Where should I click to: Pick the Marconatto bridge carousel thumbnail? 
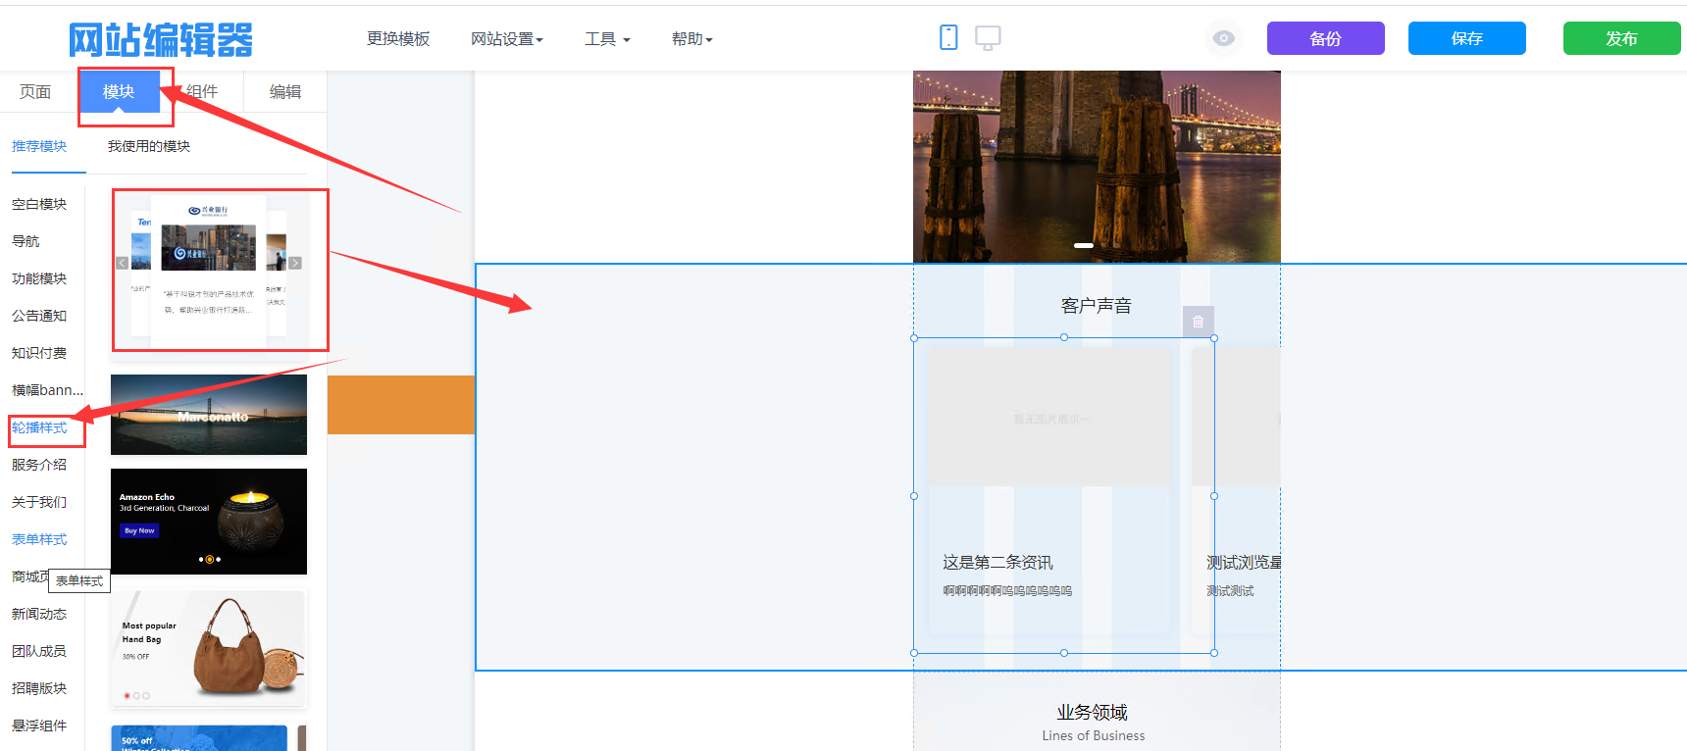click(x=209, y=415)
